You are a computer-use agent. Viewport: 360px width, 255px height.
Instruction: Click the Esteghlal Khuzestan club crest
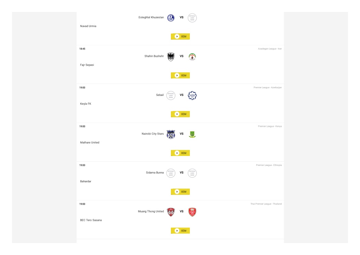[171, 18]
